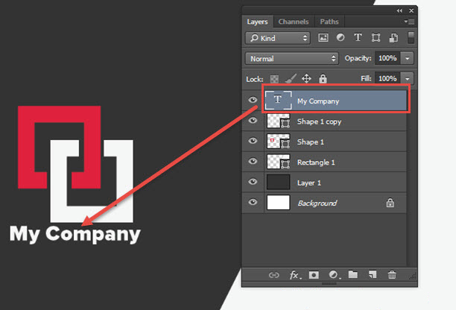
Task: Lock image pixels brush icon
Action: coord(291,78)
